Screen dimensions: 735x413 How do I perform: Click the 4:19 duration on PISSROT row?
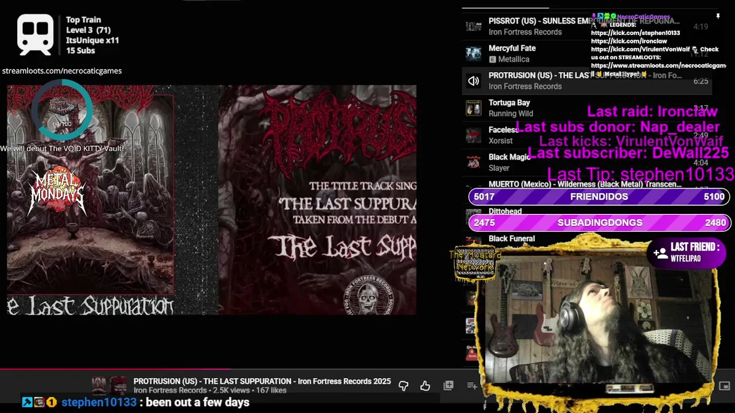[x=701, y=27]
